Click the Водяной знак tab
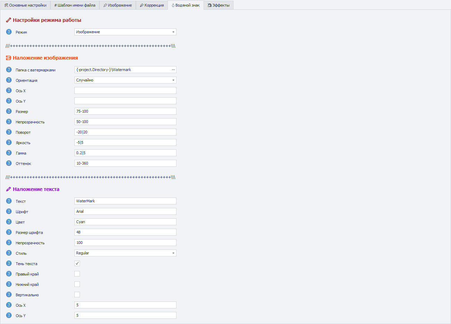 (186, 5)
